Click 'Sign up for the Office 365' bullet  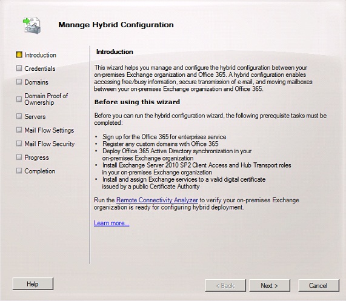coord(164,137)
